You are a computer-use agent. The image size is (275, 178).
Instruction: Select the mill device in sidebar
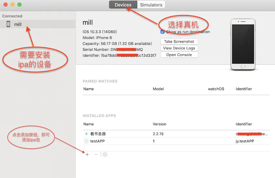18,24
